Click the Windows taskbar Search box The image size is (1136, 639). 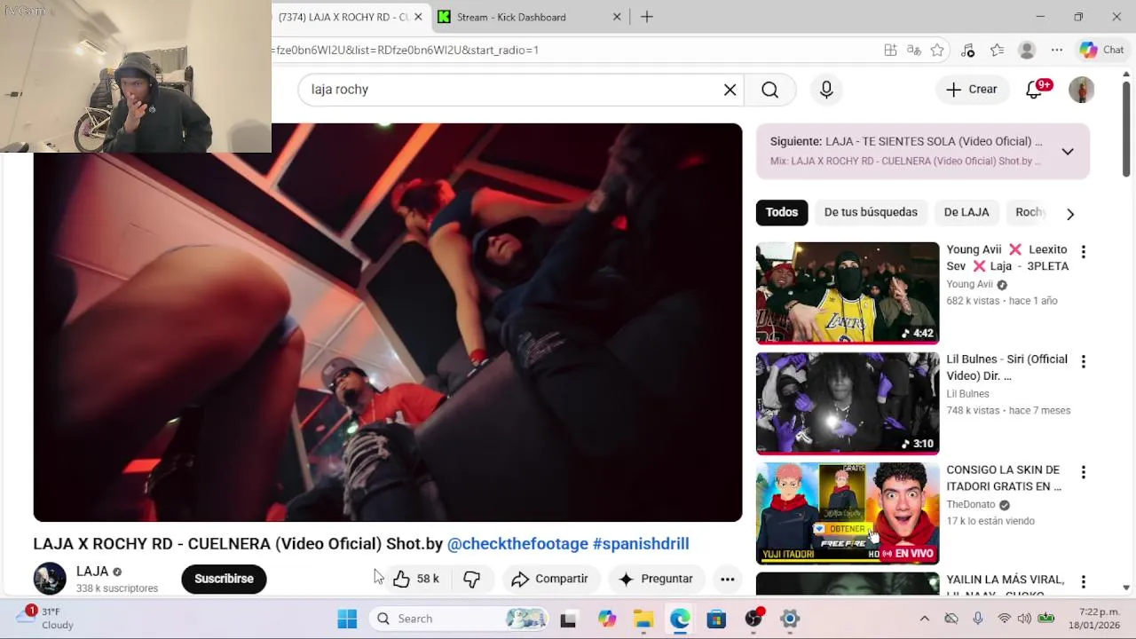click(x=457, y=619)
